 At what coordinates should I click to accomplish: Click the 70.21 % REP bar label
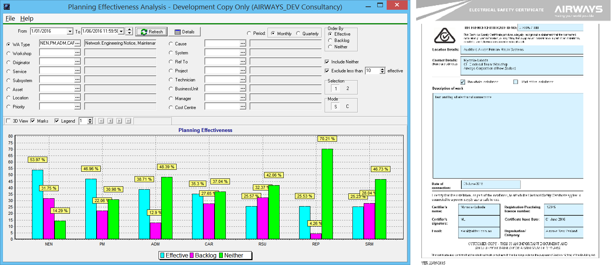[327, 139]
